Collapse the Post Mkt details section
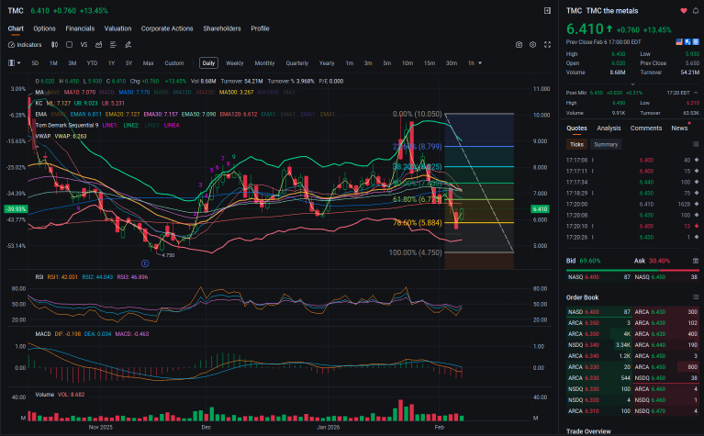This screenshot has height=436, width=704. tap(696, 93)
